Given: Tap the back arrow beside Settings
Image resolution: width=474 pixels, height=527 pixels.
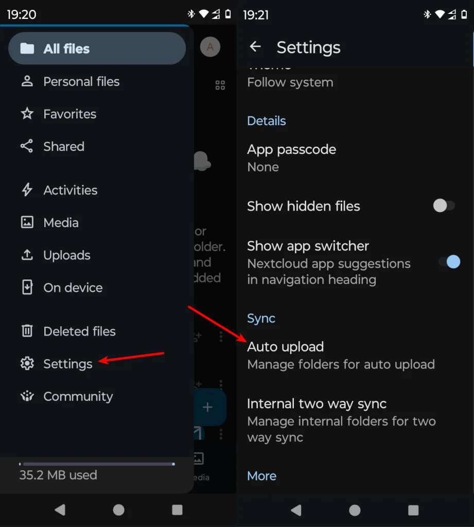Looking at the screenshot, I should click(x=255, y=47).
